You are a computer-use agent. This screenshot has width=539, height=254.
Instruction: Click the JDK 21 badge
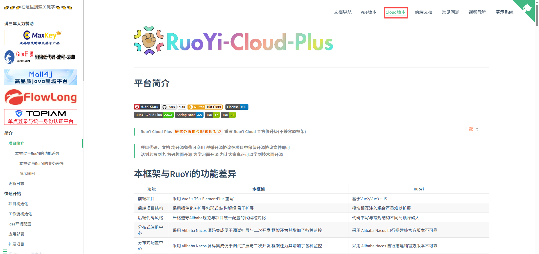tap(228, 115)
